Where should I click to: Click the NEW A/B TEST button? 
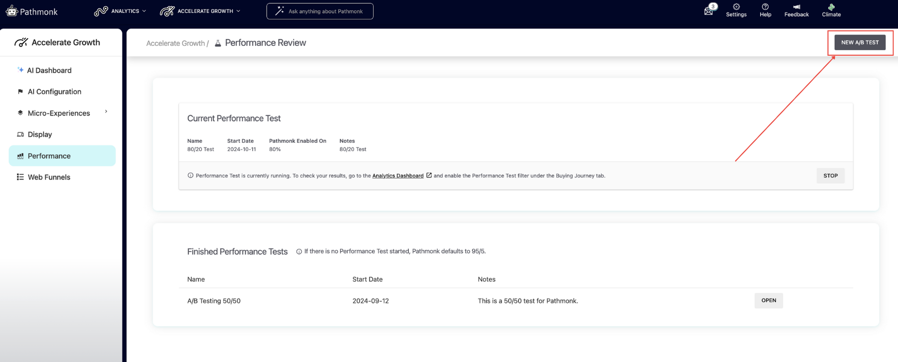point(860,42)
